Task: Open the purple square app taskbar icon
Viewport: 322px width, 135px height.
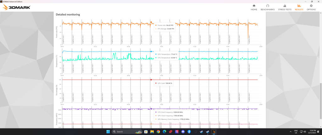Action: pyautogui.click(x=177, y=132)
